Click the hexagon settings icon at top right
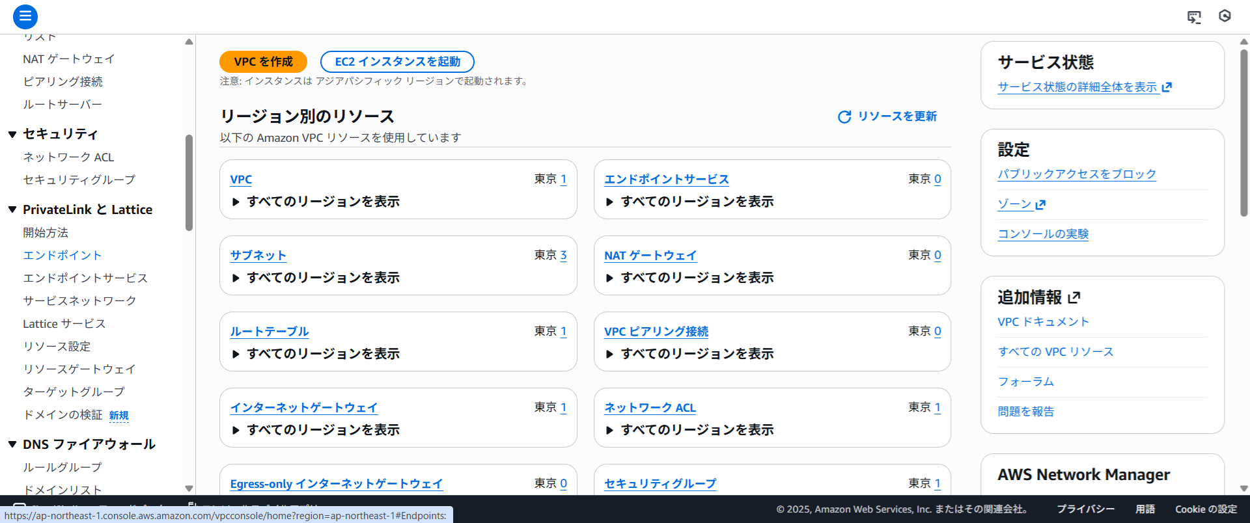 click(1225, 16)
